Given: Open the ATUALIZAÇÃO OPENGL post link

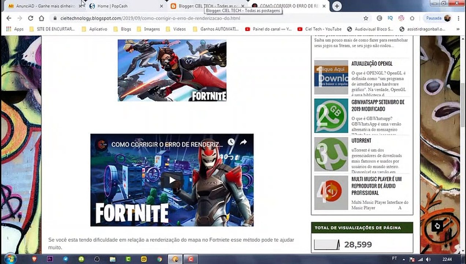Looking at the screenshot, I should [372, 64].
